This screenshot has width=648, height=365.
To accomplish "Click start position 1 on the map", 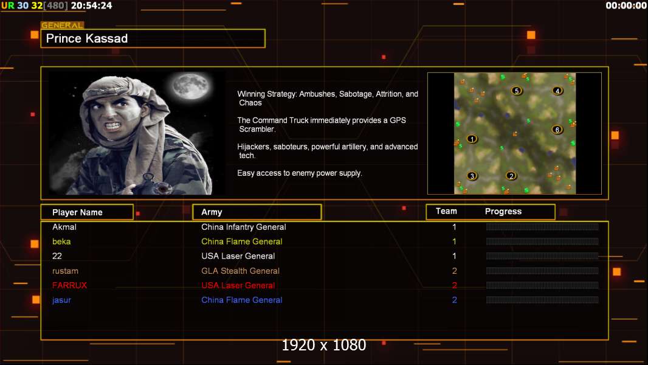I will tap(472, 139).
